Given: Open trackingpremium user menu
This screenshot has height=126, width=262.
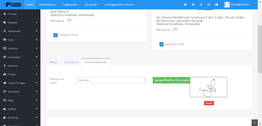Looking at the screenshot, I should coord(241,5).
